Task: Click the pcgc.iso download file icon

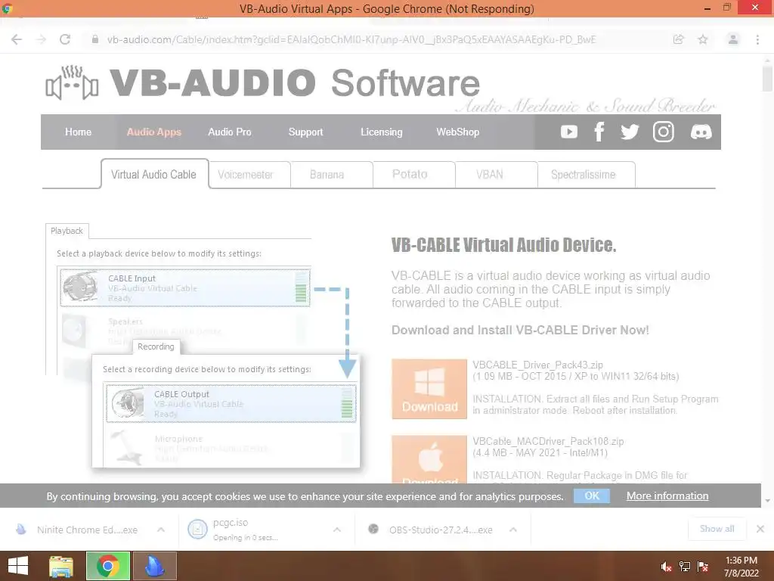Action: tap(197, 530)
